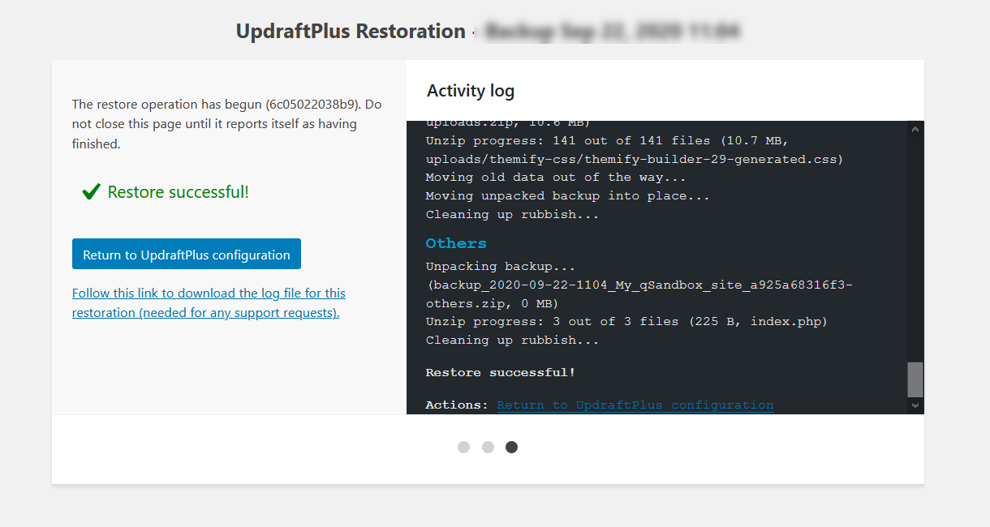This screenshot has height=527, width=990.
Task: Click the 'UpdraftPlus Restoration' page title
Action: pyautogui.click(x=351, y=32)
